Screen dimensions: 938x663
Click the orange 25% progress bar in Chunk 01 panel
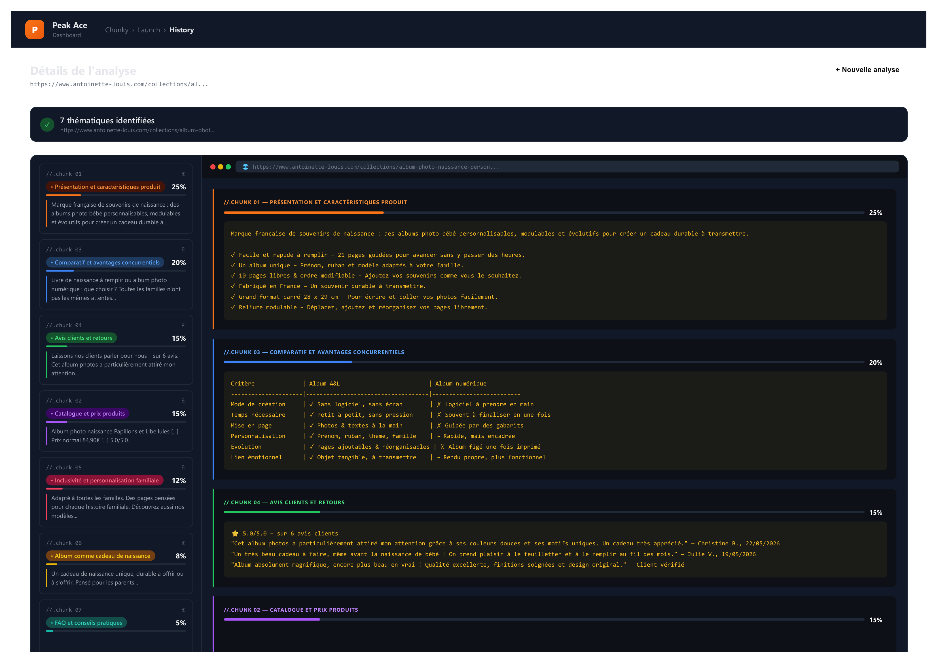(544, 212)
